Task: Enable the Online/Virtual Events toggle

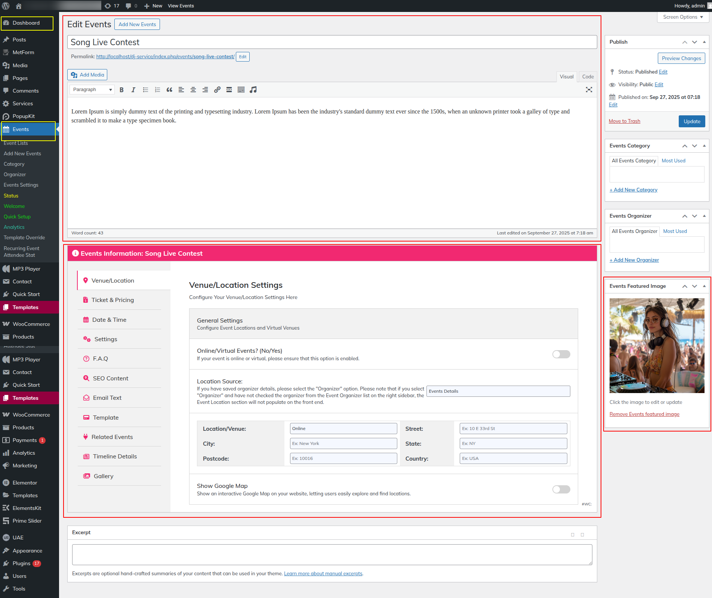Action: tap(561, 354)
